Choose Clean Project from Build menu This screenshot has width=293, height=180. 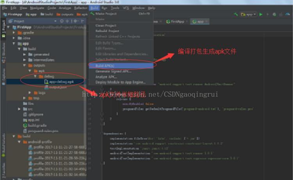121,26
